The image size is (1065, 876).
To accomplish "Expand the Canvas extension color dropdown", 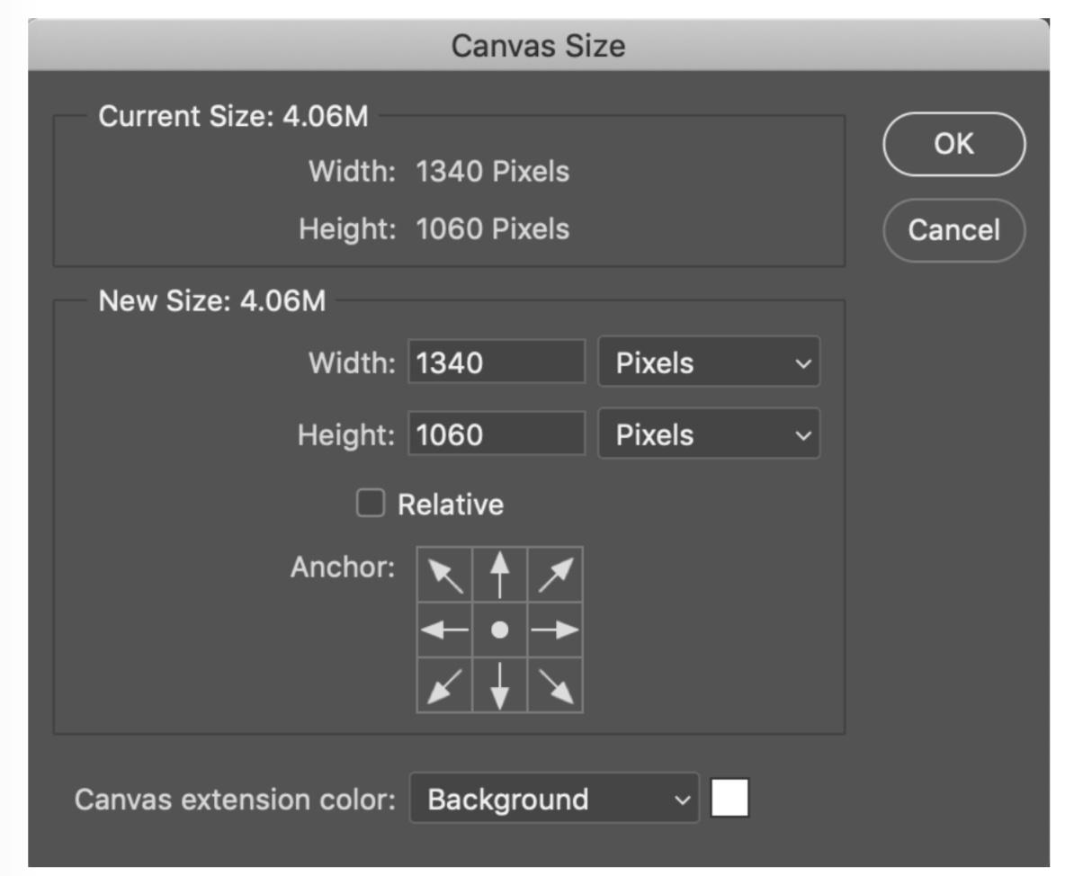I will click(553, 799).
